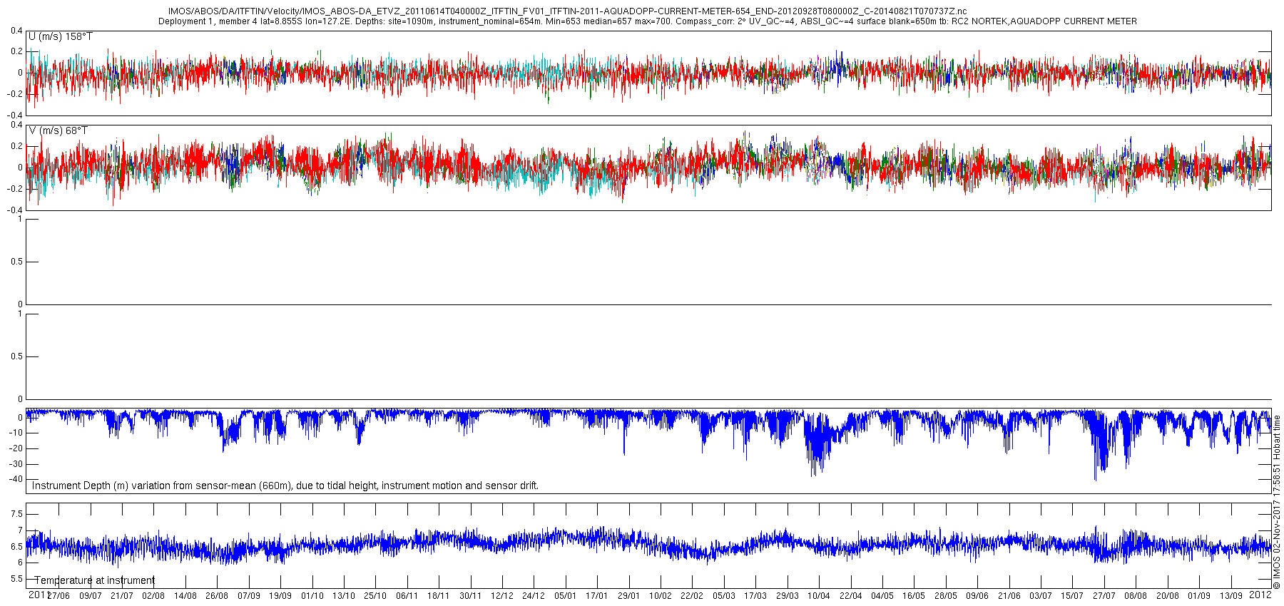Click the '01/10' date tick label
This screenshot has width=1284, height=606.
click(x=312, y=596)
